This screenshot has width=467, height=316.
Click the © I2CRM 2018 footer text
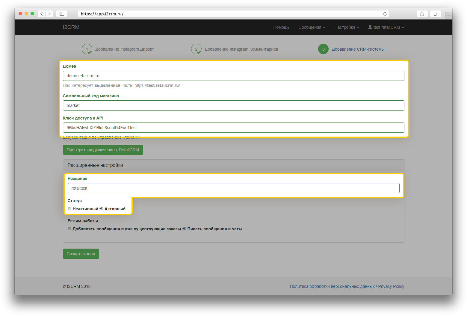(x=77, y=286)
